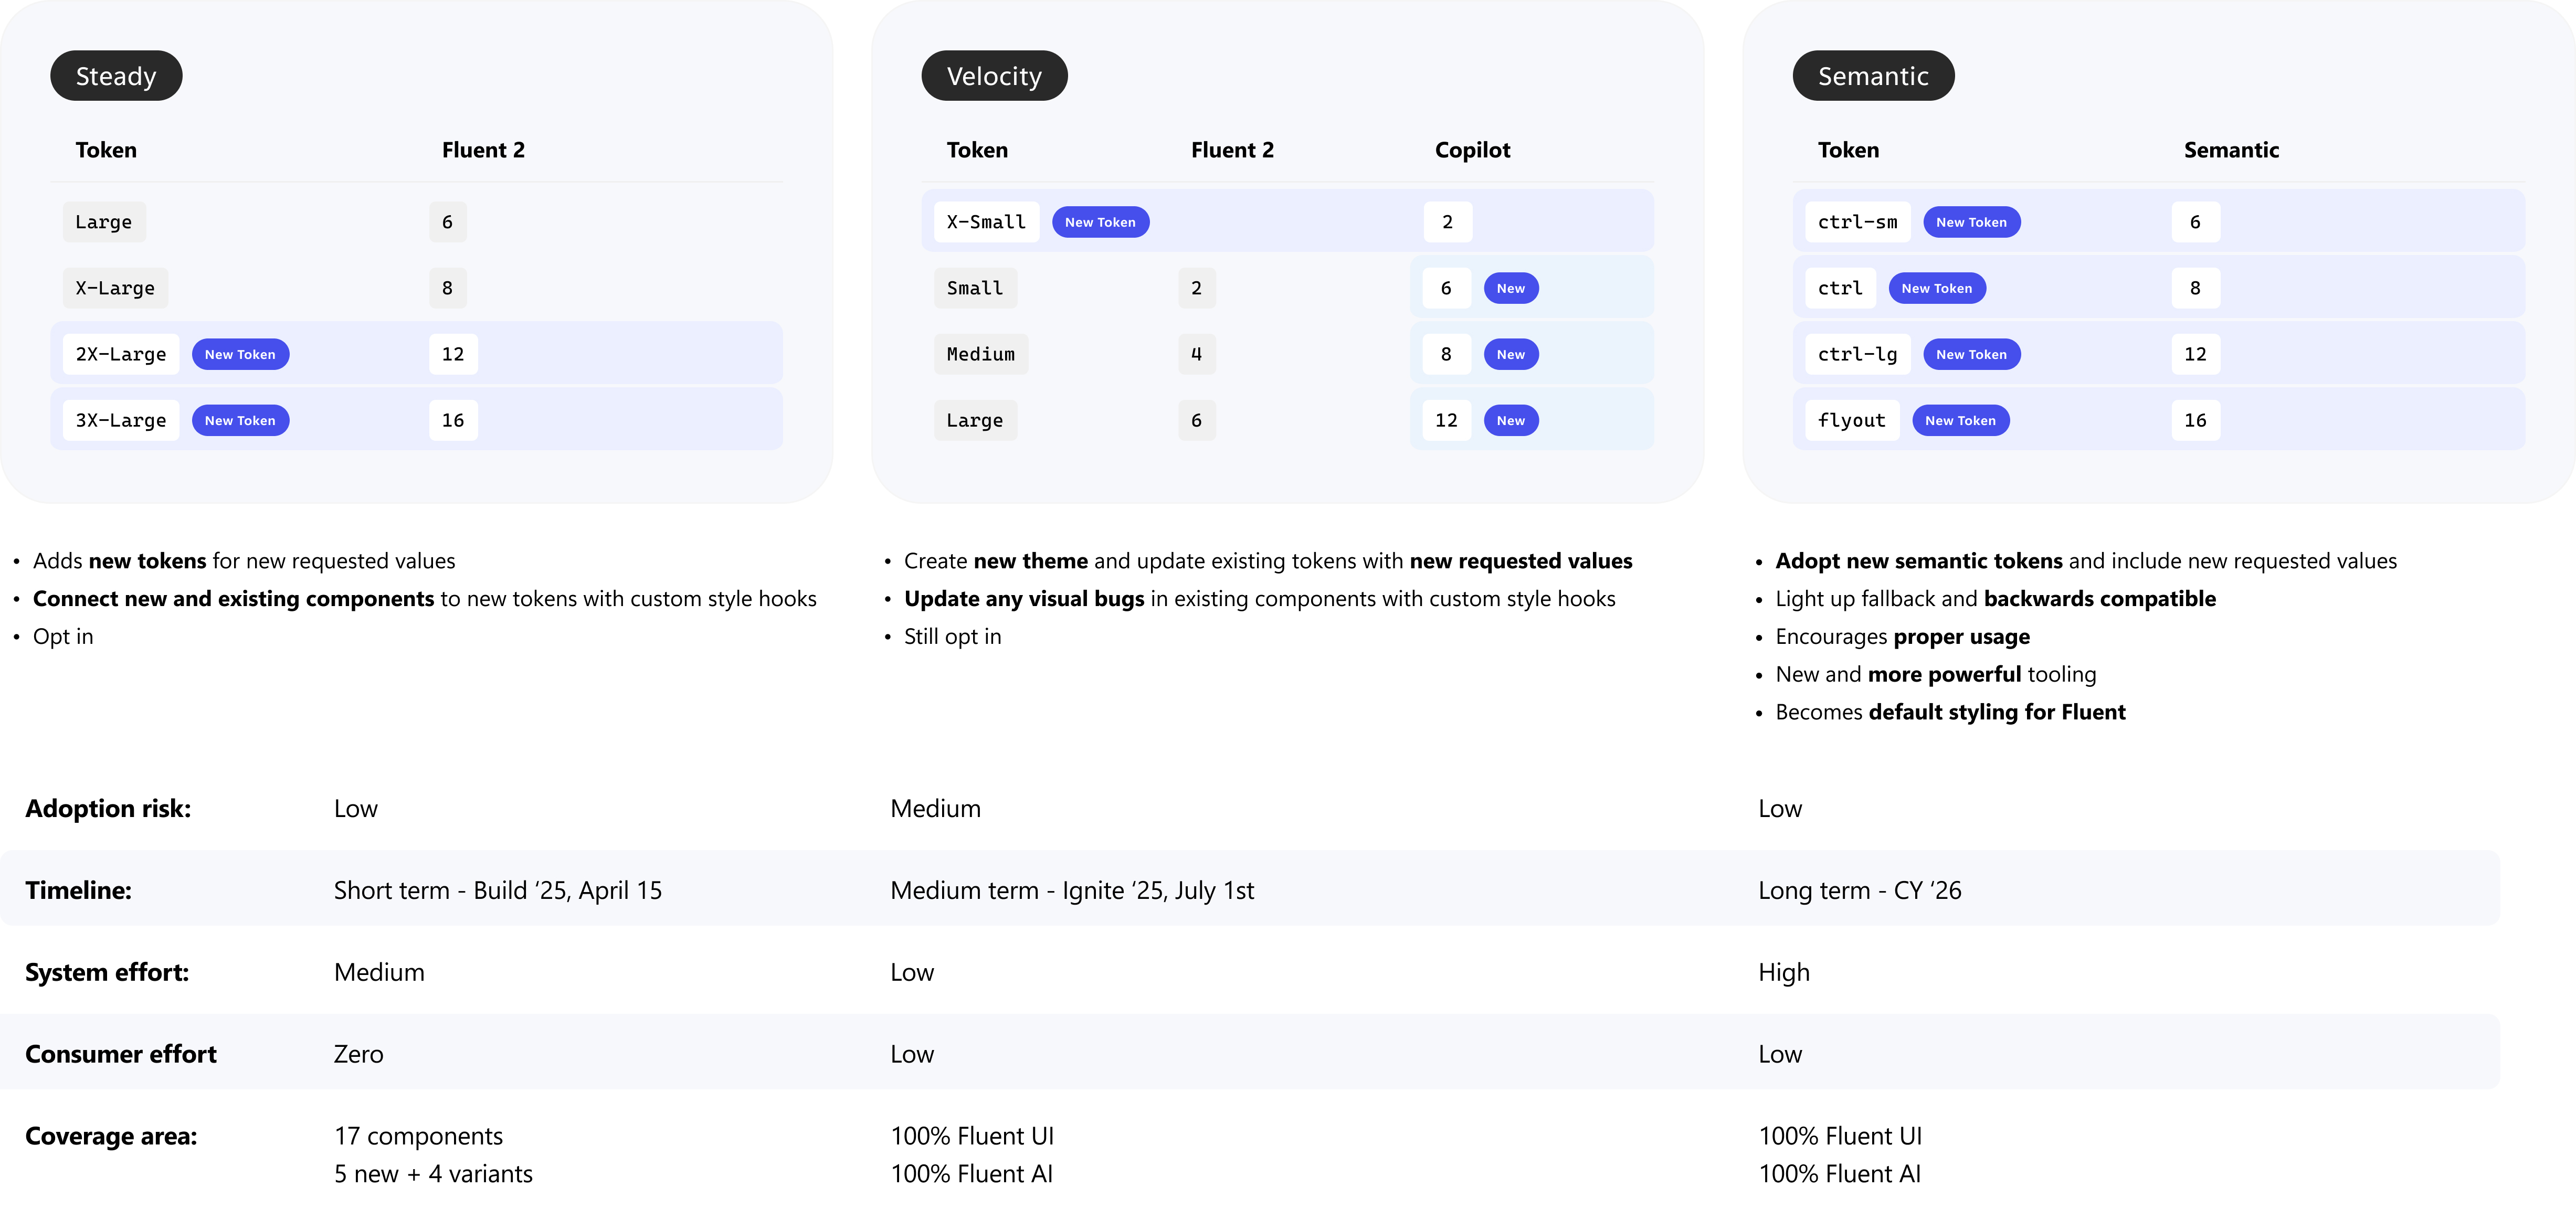Click New Token badge beside flyout
Image resolution: width=2576 pixels, height=1209 pixels.
1960,420
